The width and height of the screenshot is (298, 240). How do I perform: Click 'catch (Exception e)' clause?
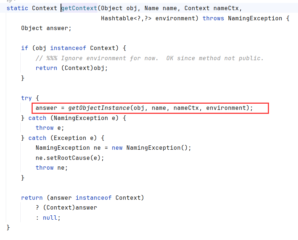coord(62,138)
